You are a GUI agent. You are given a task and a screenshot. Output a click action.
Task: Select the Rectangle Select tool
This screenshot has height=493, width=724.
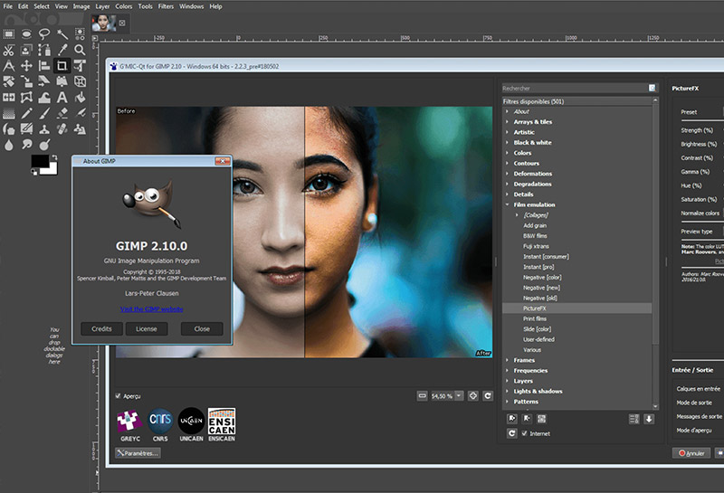(9, 33)
